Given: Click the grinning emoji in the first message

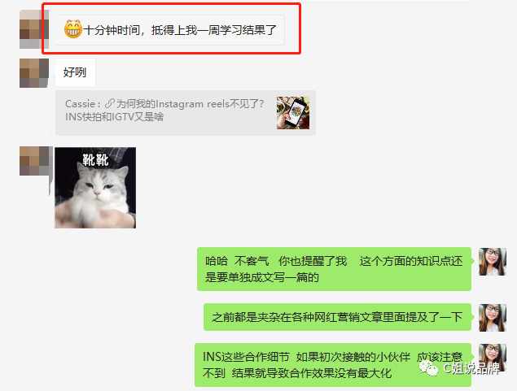Looking at the screenshot, I should pos(72,29).
